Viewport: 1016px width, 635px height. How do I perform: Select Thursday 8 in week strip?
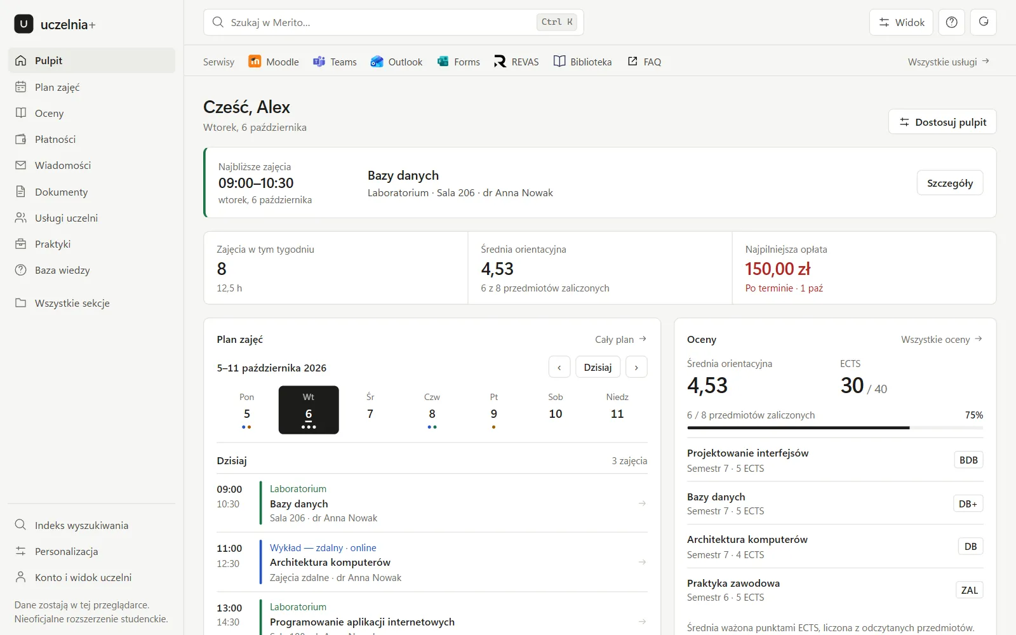(432, 410)
